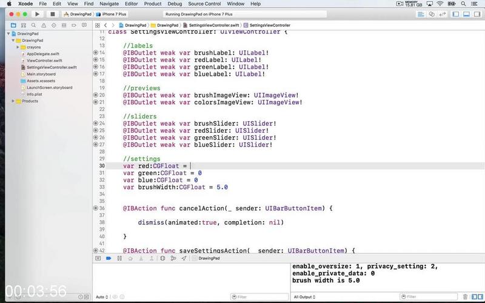Screen dimensions: 485x303
Task: Open Debug View Hierarchy
Action: pyautogui.click(x=162, y=259)
